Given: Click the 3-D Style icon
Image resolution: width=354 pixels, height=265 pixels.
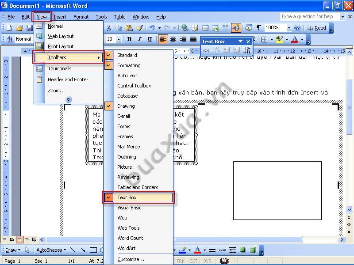Looking at the screenshot, I should point(253,250).
